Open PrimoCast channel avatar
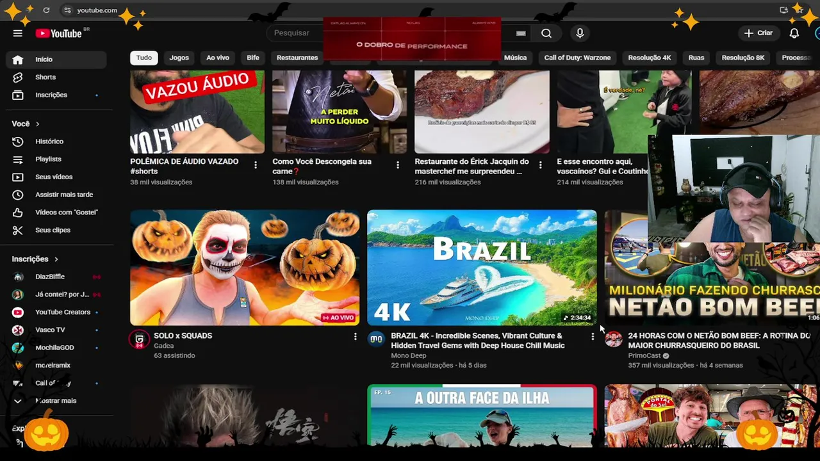This screenshot has width=820, height=461. pos(613,339)
